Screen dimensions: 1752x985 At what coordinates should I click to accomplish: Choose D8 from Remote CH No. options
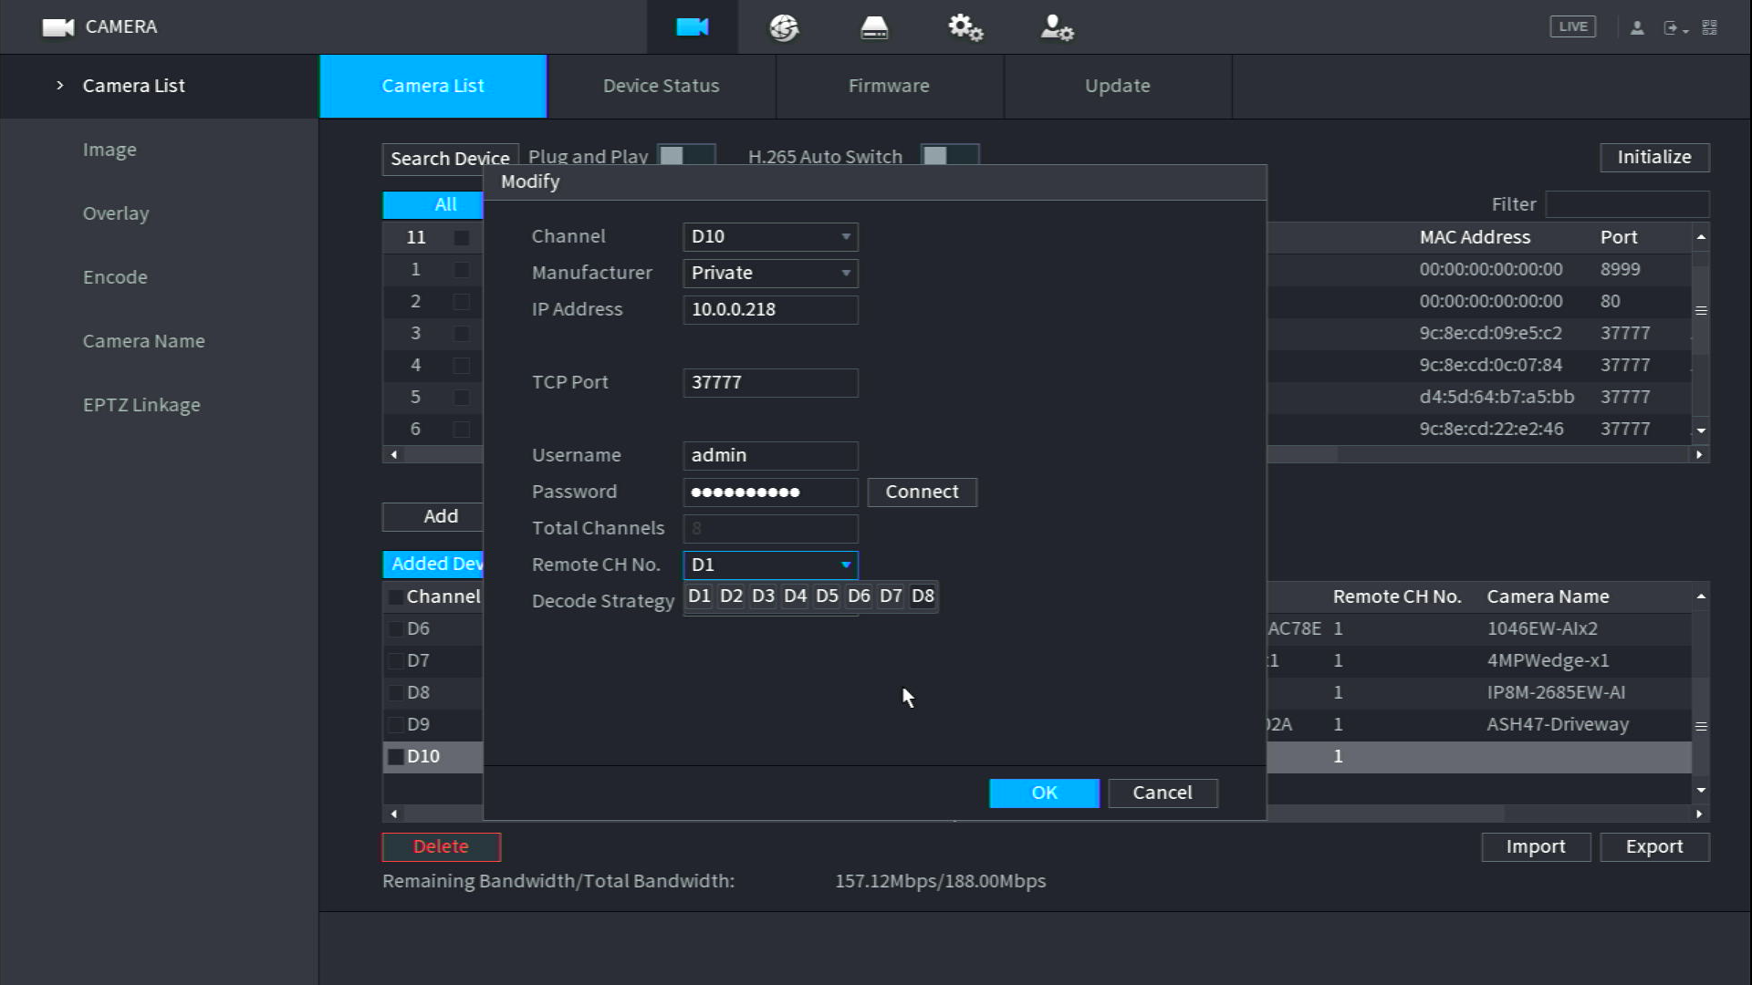[x=923, y=596]
